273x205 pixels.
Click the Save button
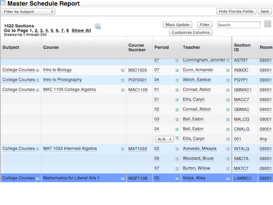(264, 11)
